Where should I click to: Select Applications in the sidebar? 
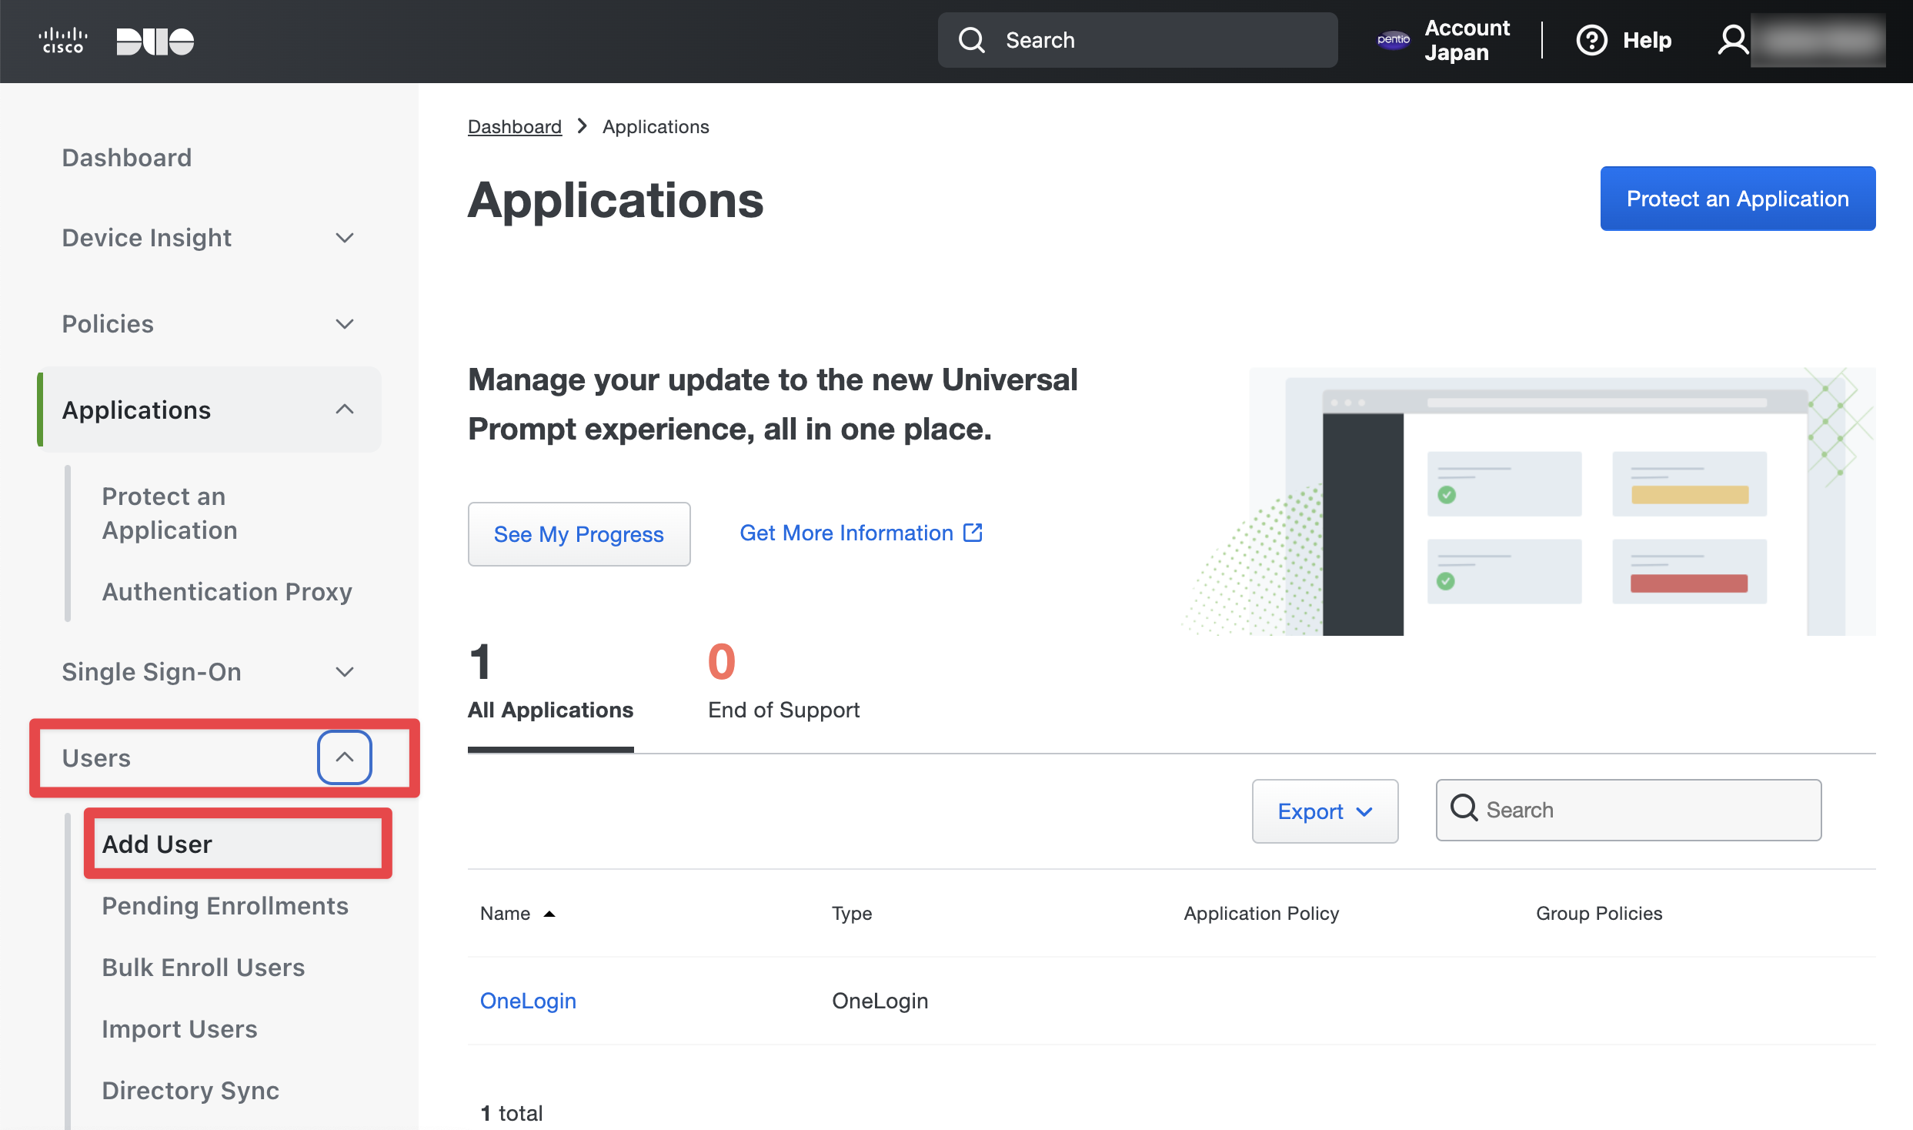point(136,410)
